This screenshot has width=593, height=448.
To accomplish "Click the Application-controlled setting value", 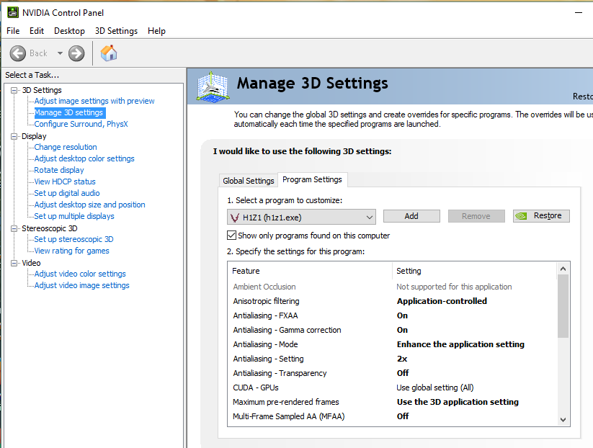I will pos(442,301).
